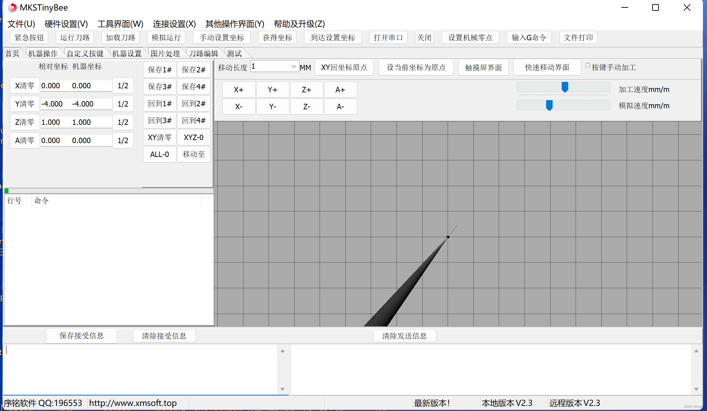Switch to the 刀路编辑 tab
Screen dimensions: 707x411
[x=203, y=53]
